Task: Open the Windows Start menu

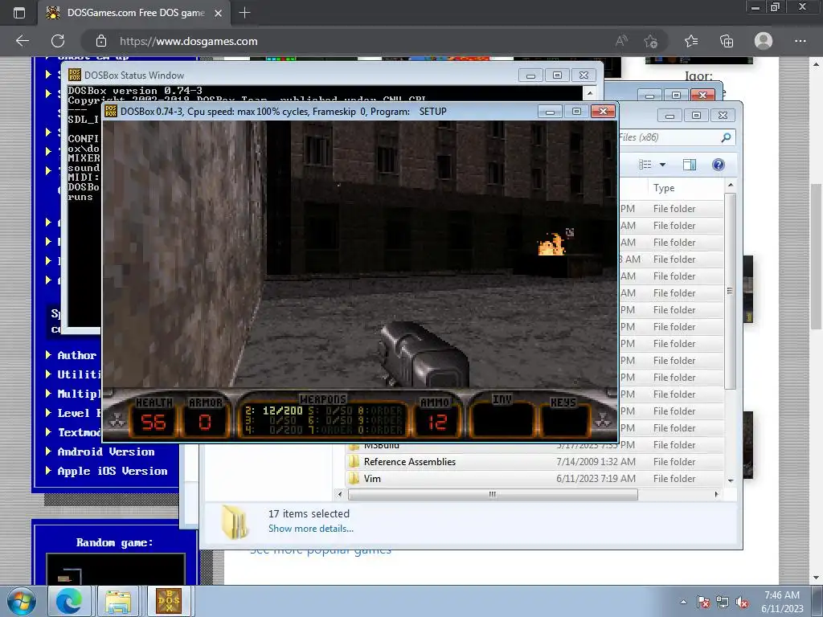Action: click(x=22, y=601)
